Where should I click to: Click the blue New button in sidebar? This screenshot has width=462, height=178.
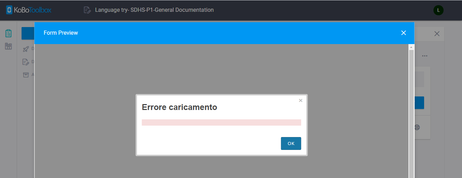coord(28,33)
